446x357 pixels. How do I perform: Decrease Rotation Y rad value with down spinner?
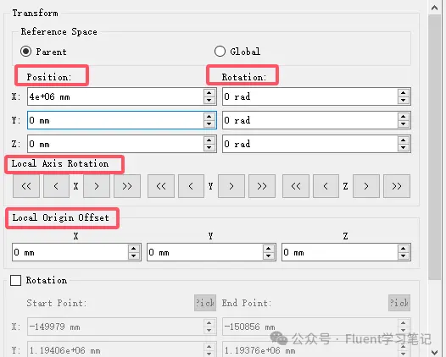(403, 124)
